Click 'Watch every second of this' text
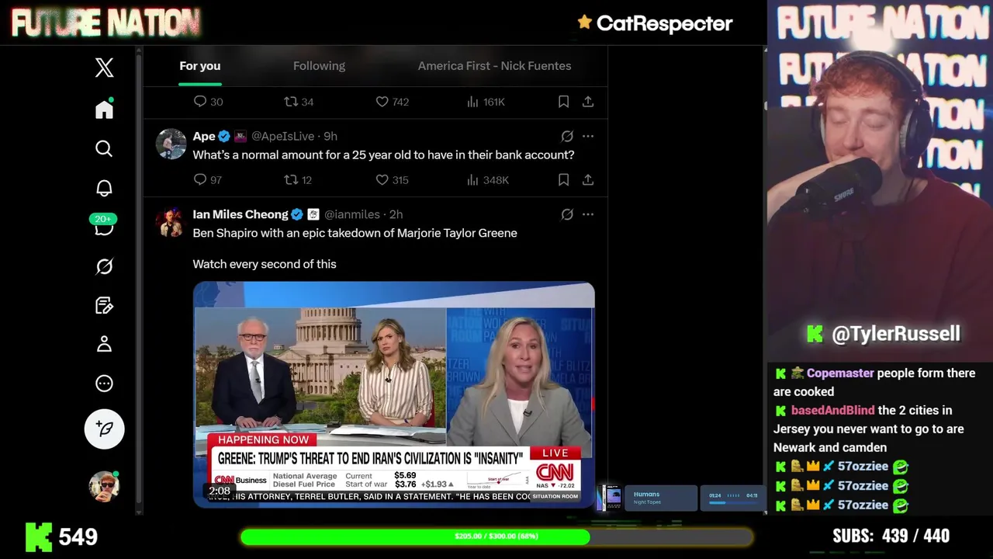Viewport: 993px width, 559px height. coord(265,264)
